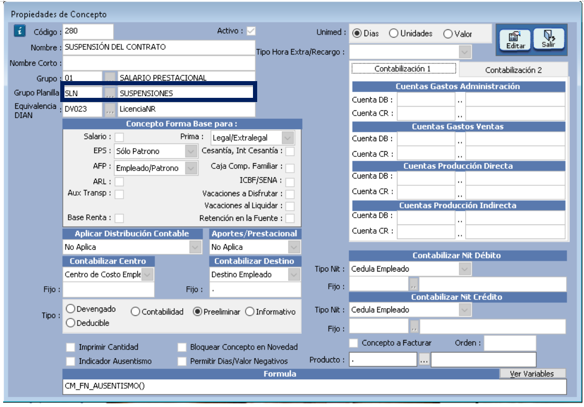
Task: Check Permitir Dias/Valor Negativos checkbox
Action: [x=182, y=361]
